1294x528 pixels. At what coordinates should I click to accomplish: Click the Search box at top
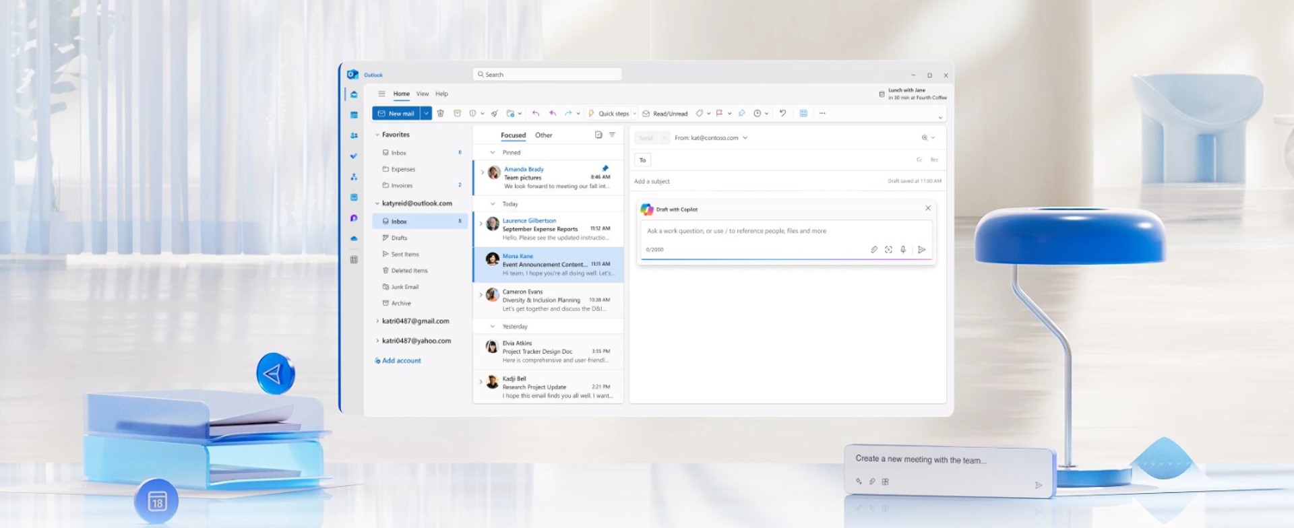tap(547, 75)
